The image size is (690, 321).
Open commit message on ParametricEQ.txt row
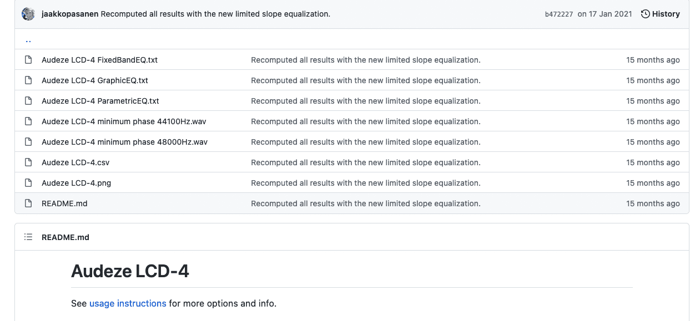(x=366, y=101)
